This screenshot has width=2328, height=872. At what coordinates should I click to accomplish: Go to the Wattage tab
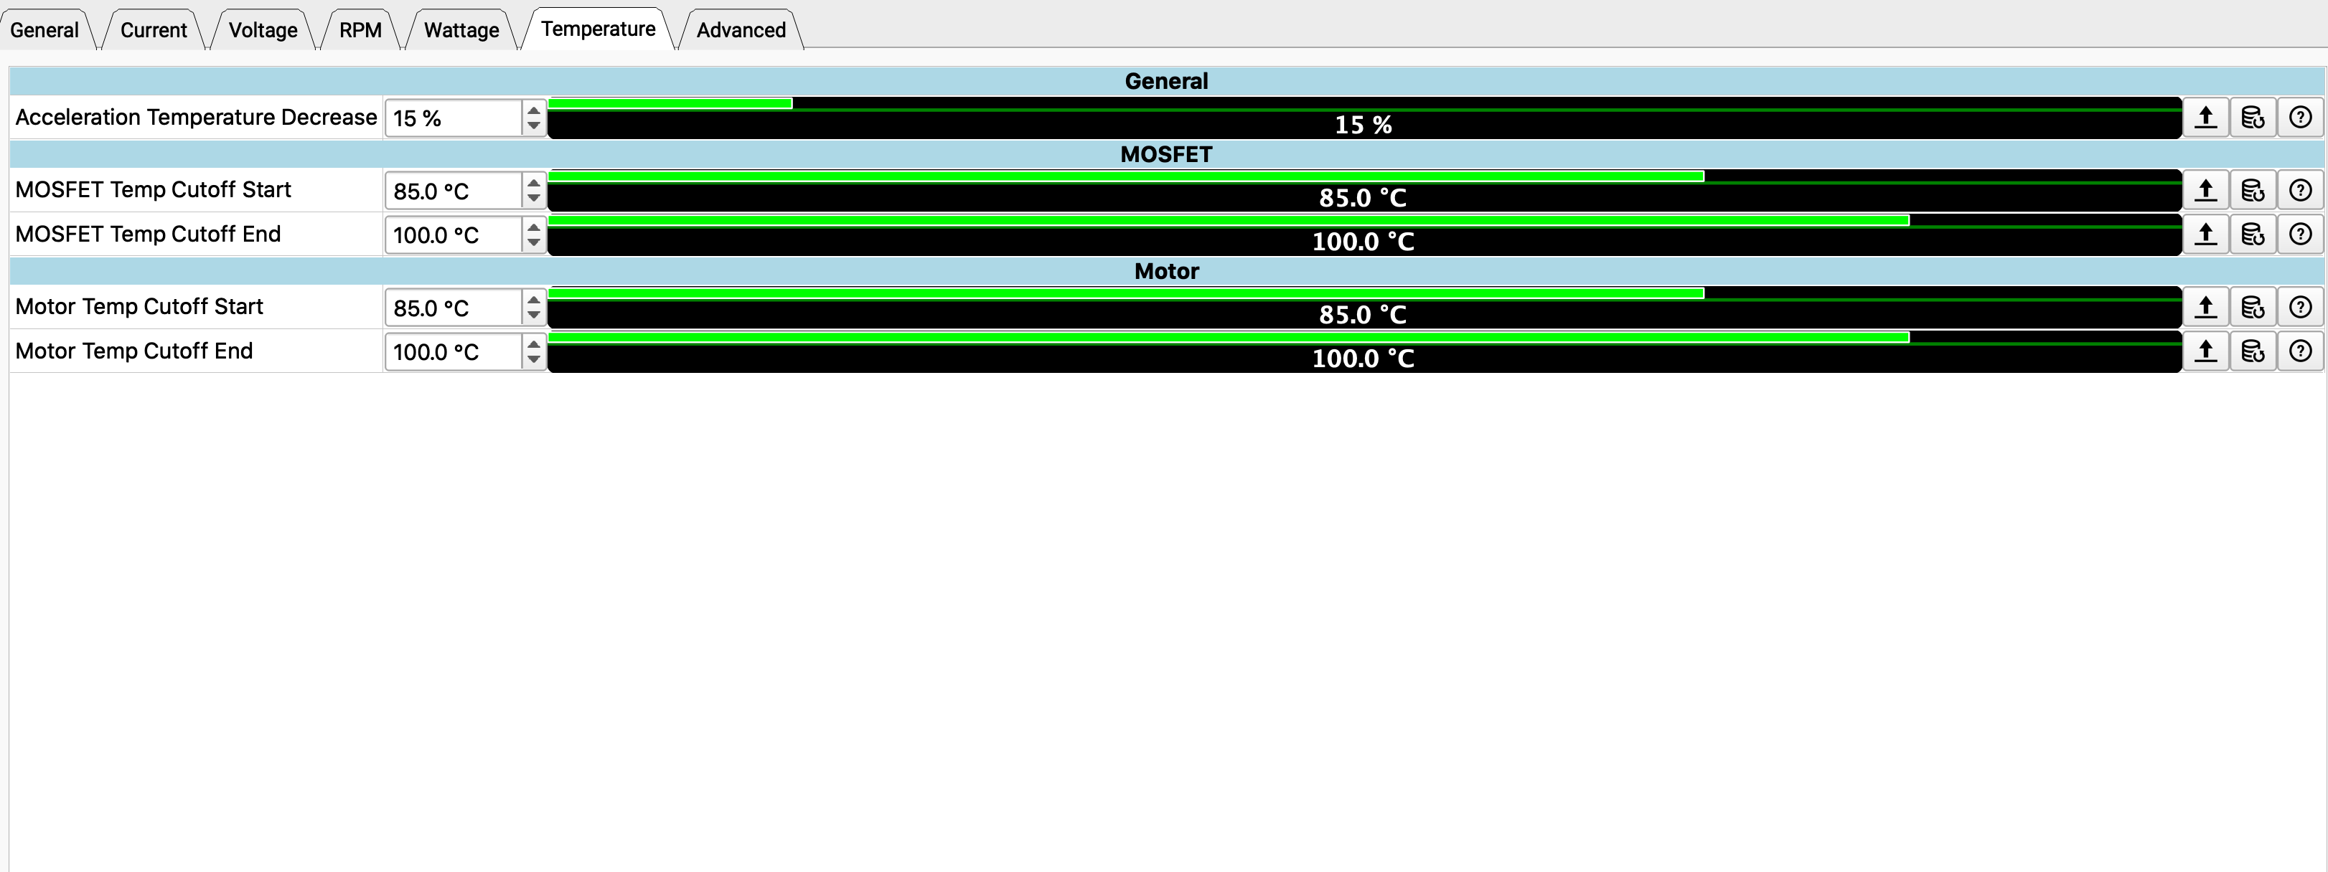click(461, 30)
